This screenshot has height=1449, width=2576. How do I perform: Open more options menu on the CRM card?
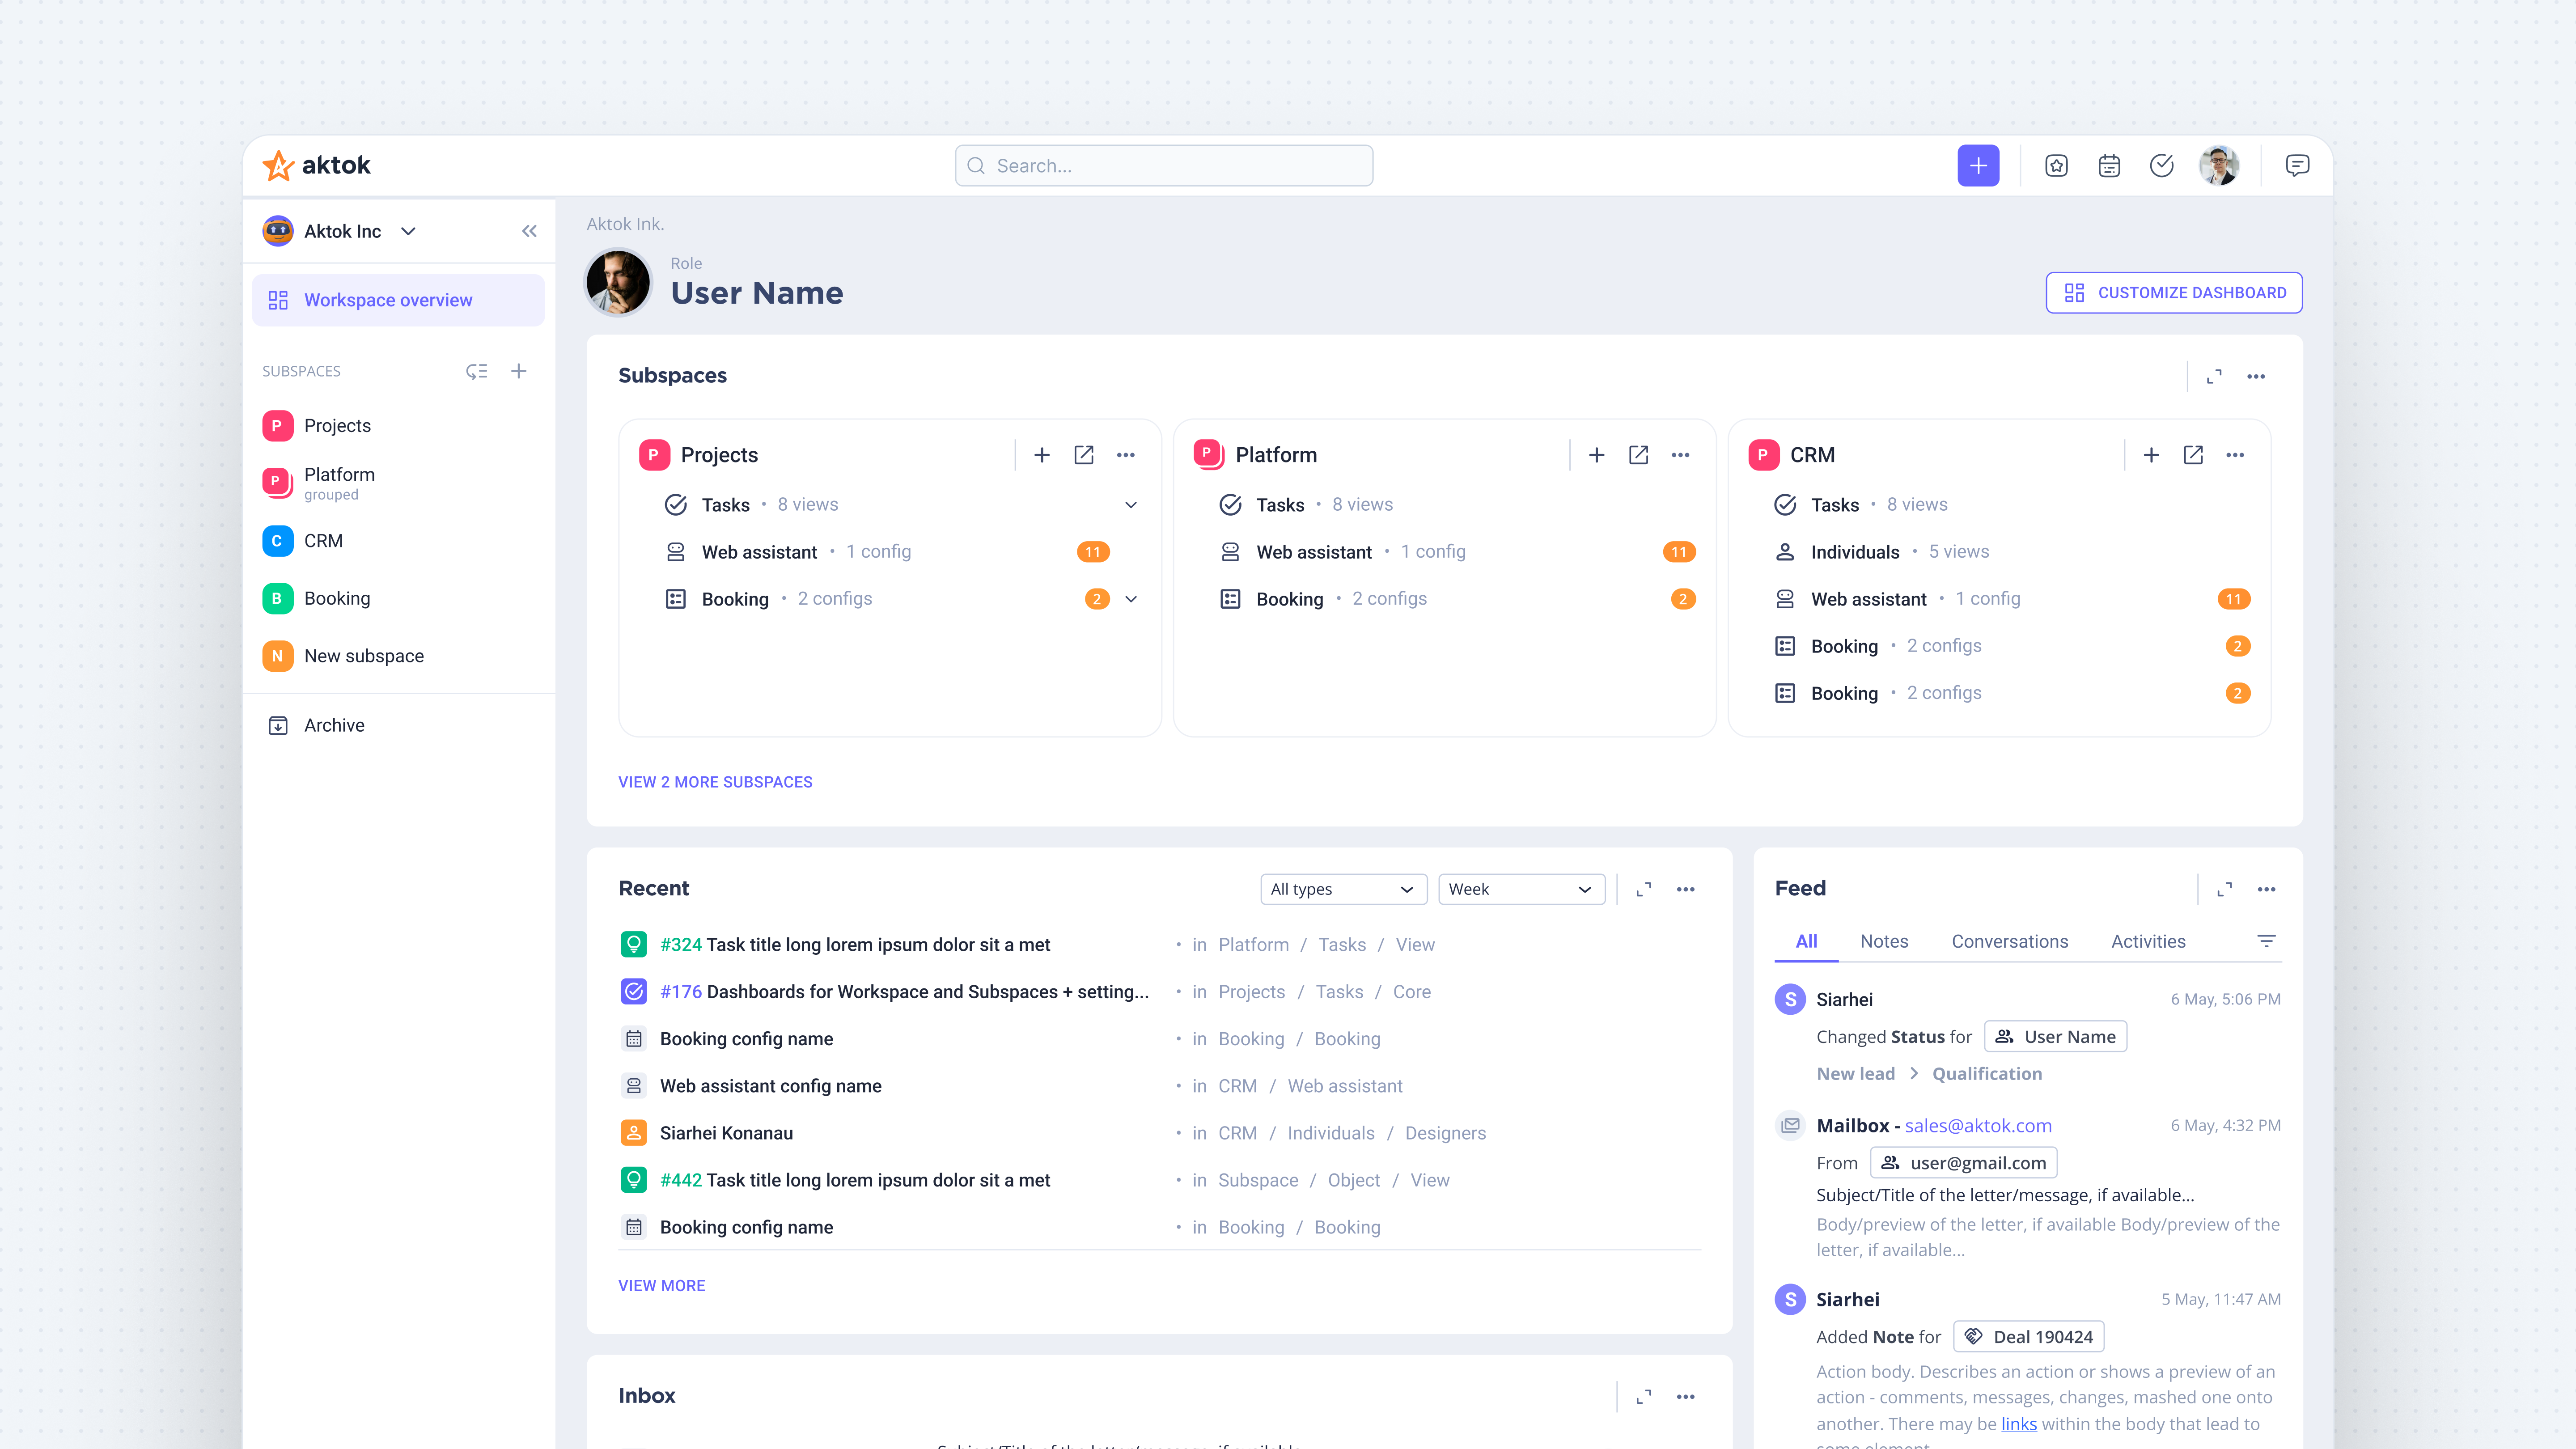click(x=2236, y=454)
